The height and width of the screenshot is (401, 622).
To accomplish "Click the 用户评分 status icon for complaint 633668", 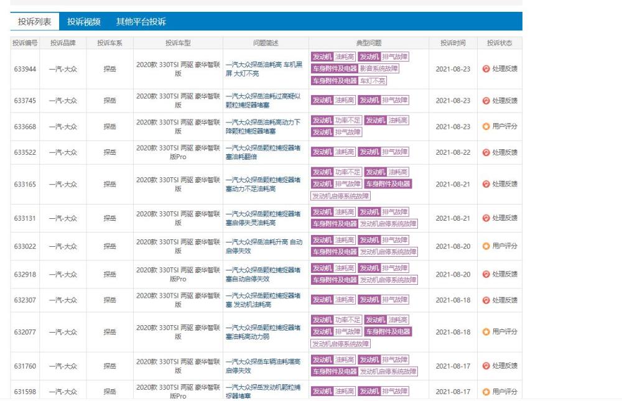I will [x=486, y=127].
